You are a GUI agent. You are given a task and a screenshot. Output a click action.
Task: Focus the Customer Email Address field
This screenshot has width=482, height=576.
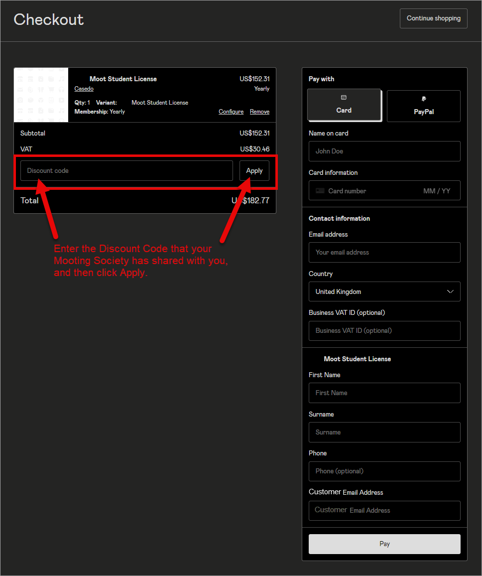[x=384, y=511]
